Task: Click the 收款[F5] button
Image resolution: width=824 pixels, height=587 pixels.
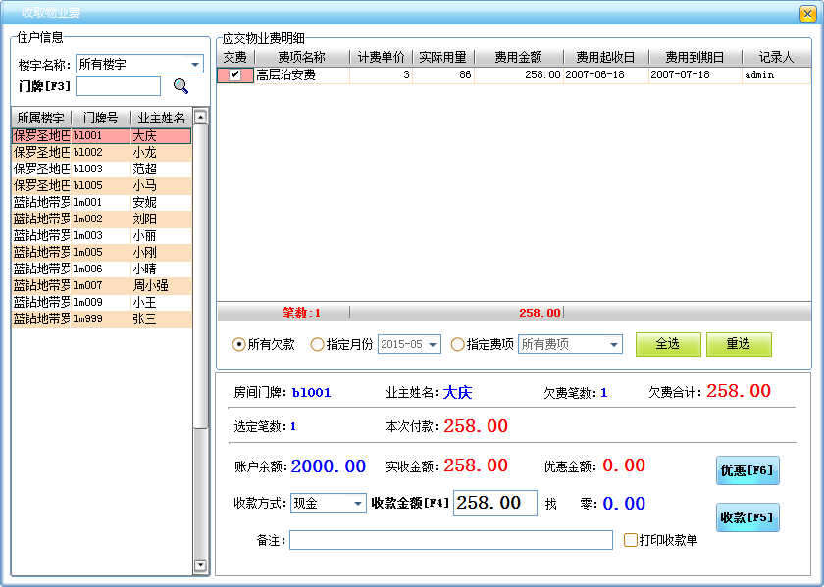Action: tap(747, 517)
